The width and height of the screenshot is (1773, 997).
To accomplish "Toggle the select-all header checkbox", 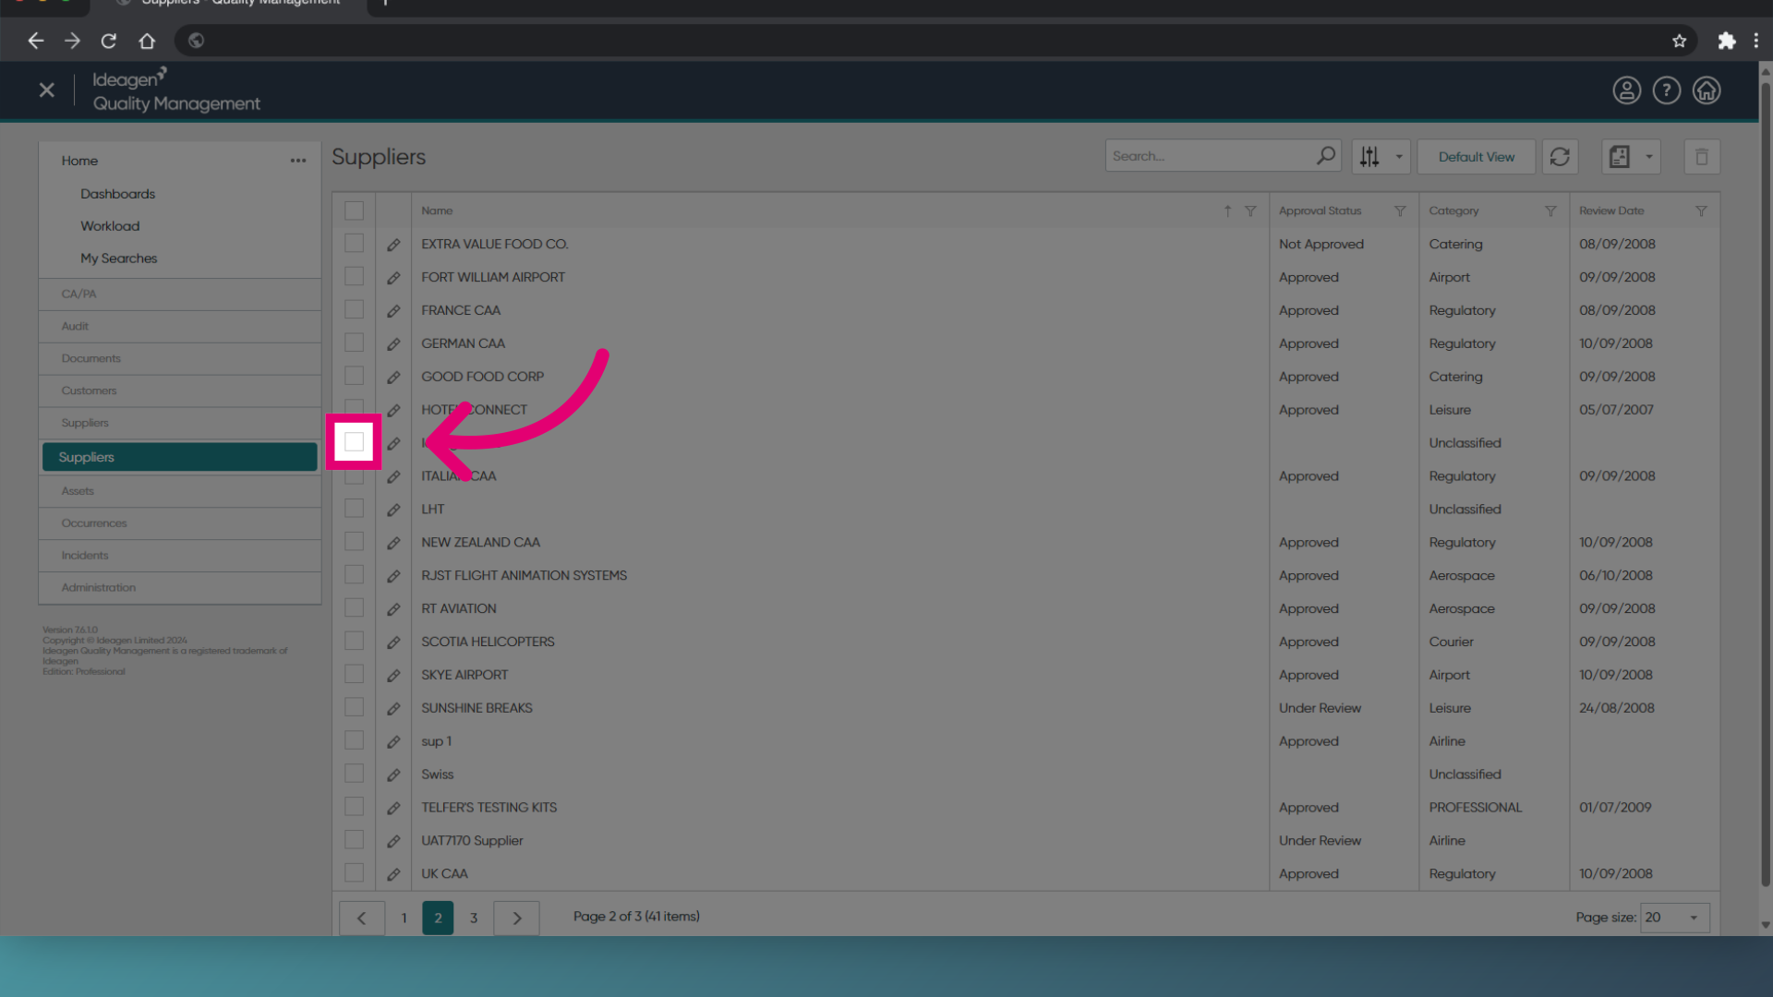I will [x=354, y=210].
